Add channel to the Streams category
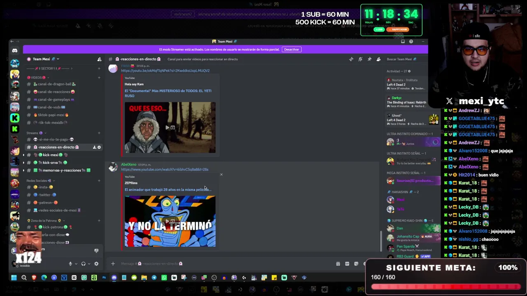This screenshot has height=296, width=527. point(99,133)
